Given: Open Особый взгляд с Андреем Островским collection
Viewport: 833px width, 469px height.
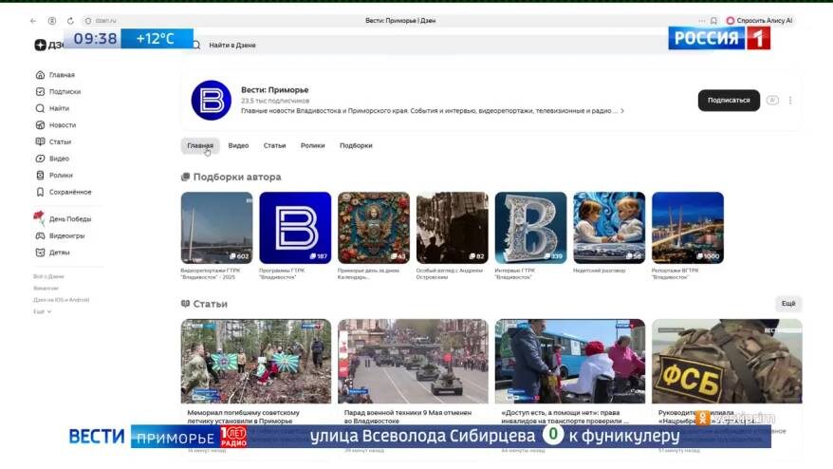Looking at the screenshot, I should [453, 228].
